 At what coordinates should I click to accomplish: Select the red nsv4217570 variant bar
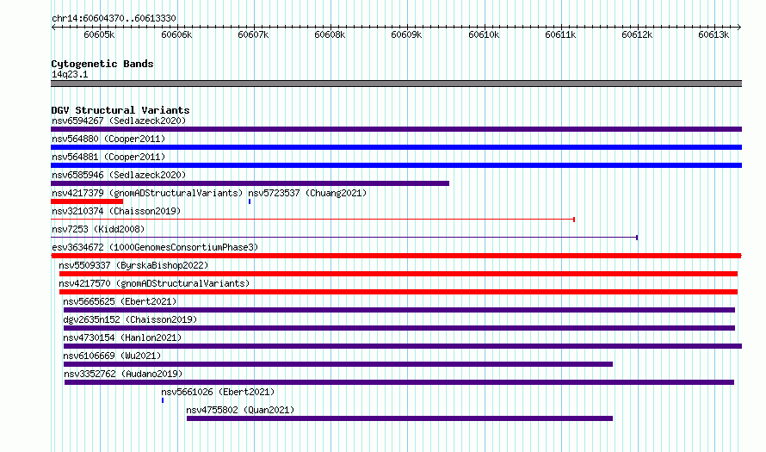[398, 292]
